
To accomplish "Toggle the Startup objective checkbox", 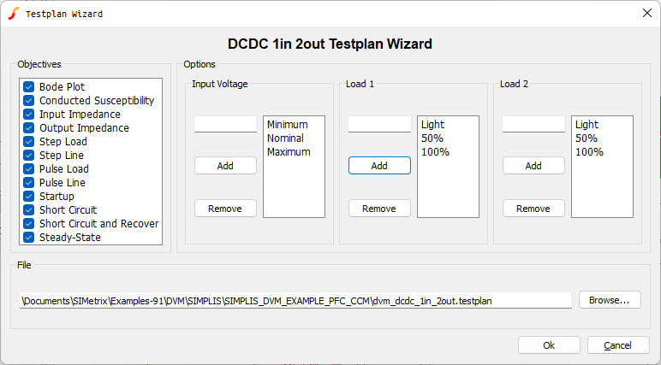I will [x=28, y=197].
